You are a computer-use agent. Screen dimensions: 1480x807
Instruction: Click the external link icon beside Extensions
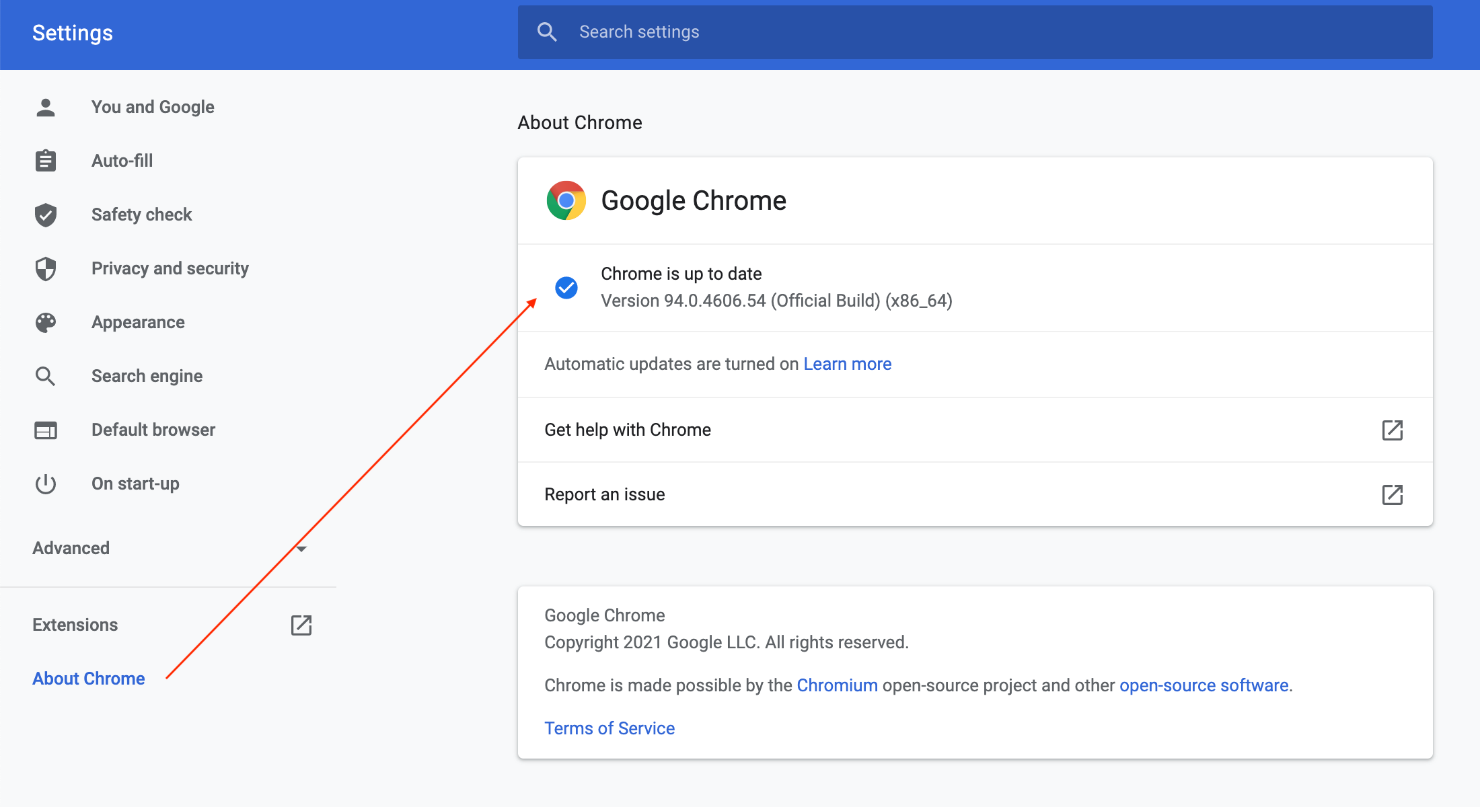pos(301,625)
